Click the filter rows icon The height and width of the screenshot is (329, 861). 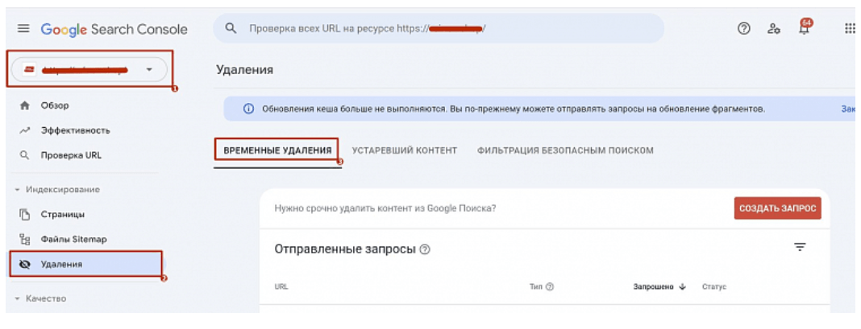pyautogui.click(x=800, y=247)
